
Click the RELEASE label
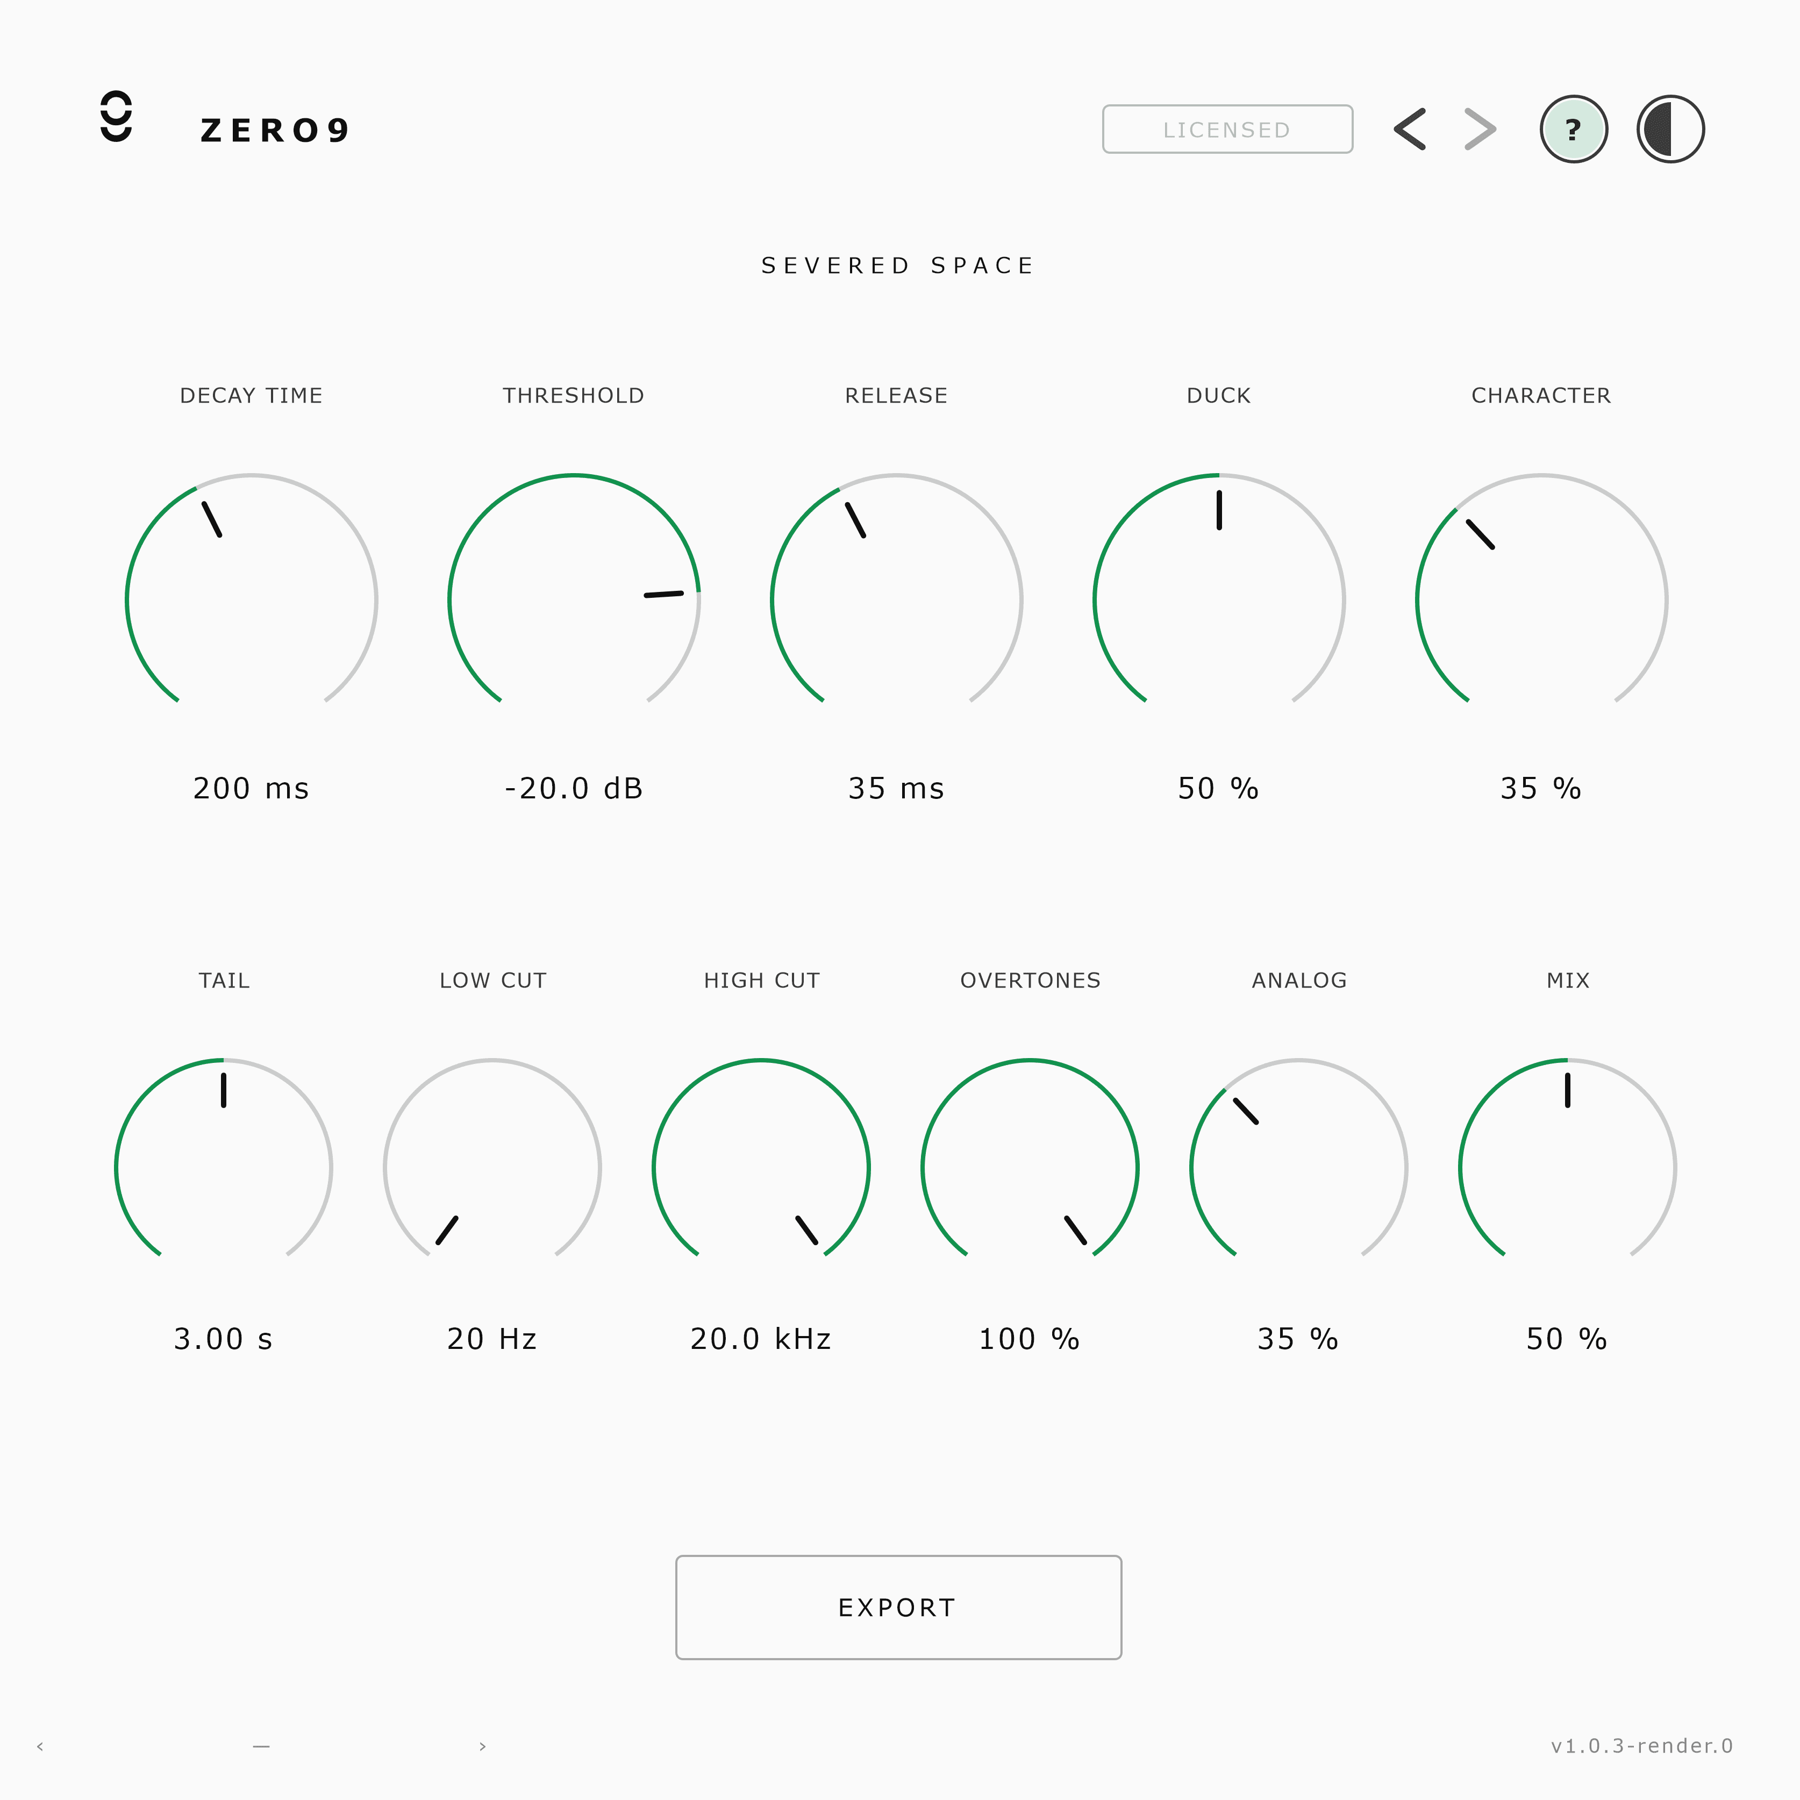pos(896,395)
